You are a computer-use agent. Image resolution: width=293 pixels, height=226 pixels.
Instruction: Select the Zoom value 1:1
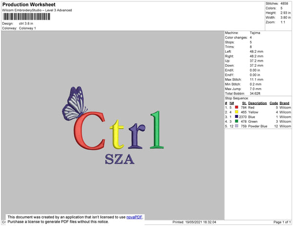[x=283, y=22]
